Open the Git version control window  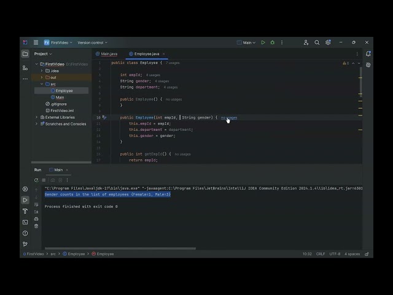coord(25,244)
